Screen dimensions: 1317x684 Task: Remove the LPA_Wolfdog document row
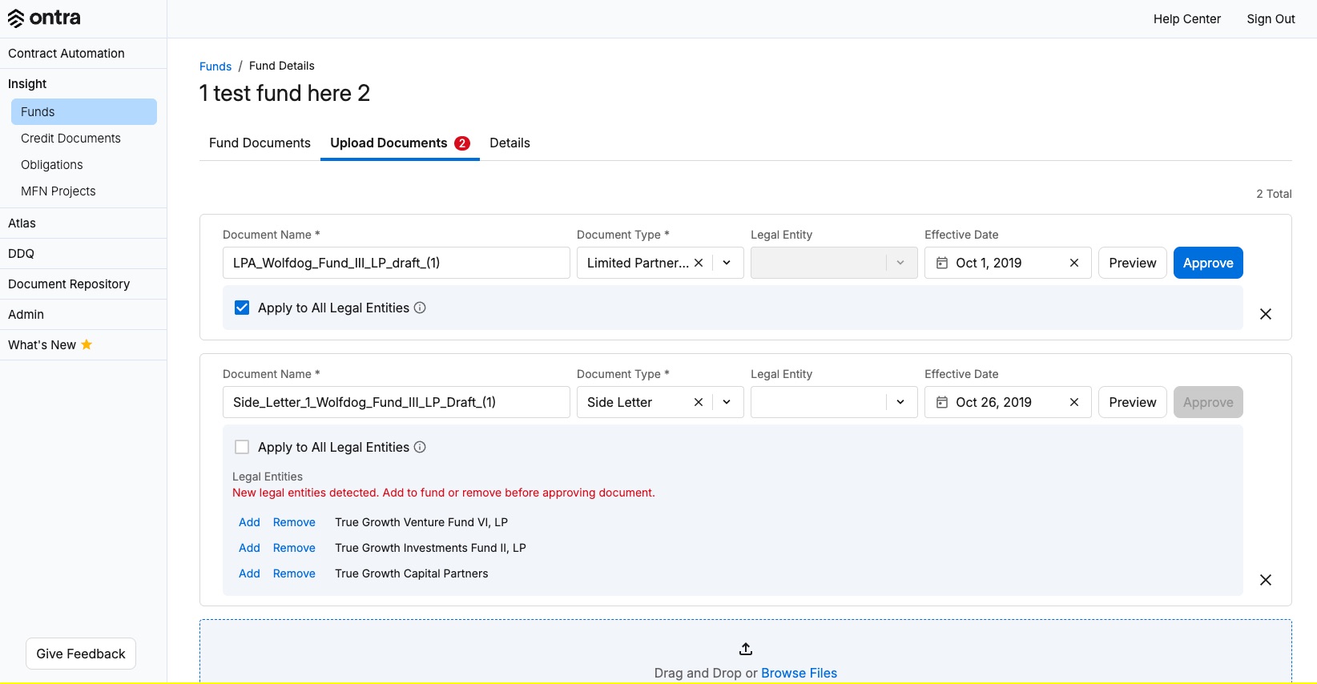pos(1266,314)
